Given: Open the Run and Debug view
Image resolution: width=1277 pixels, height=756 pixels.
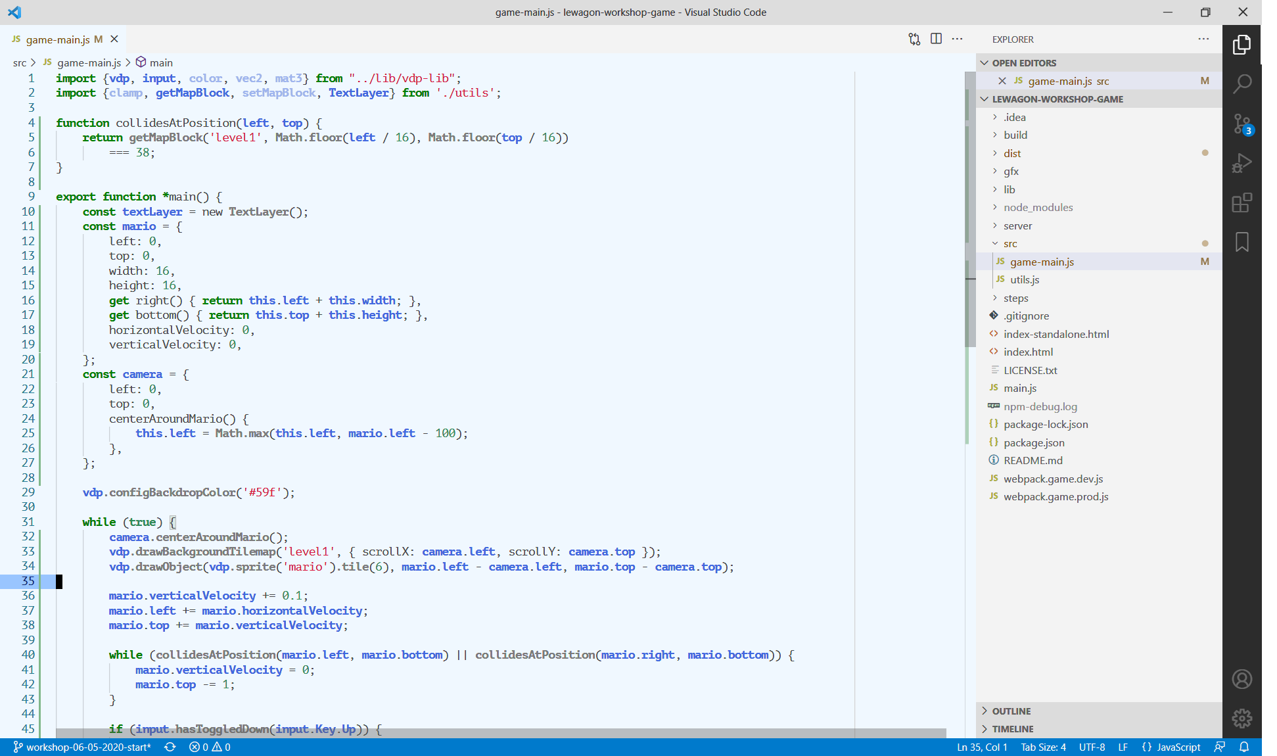Looking at the screenshot, I should tap(1242, 163).
